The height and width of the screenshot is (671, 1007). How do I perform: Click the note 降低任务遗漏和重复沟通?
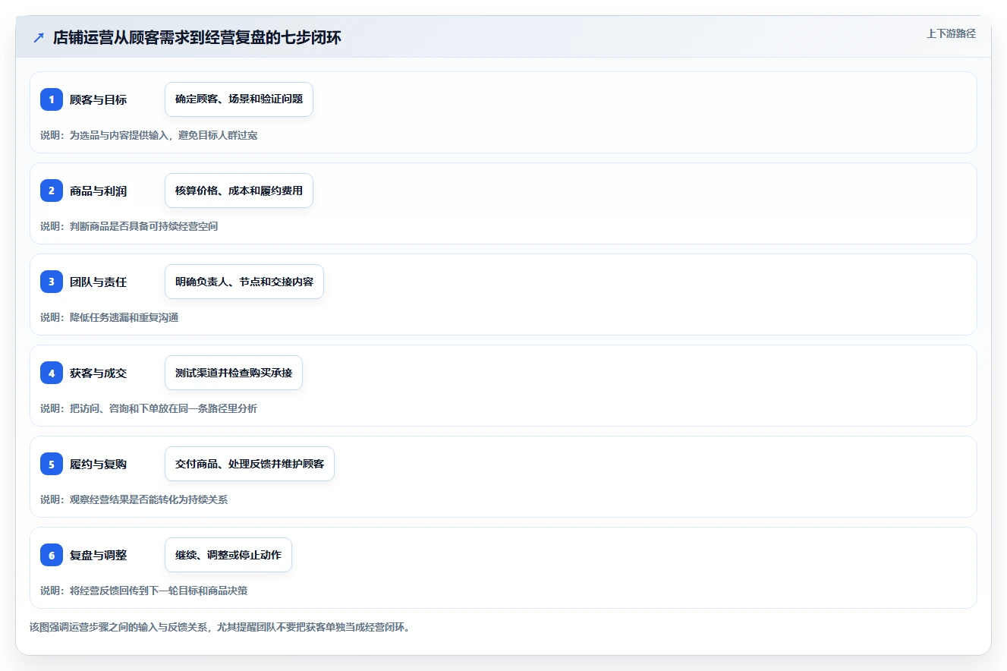coord(124,317)
